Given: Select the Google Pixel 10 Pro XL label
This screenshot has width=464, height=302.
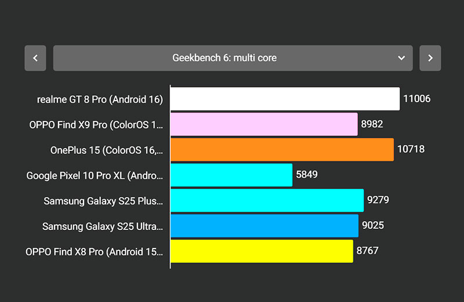Looking at the screenshot, I should click(x=95, y=175).
